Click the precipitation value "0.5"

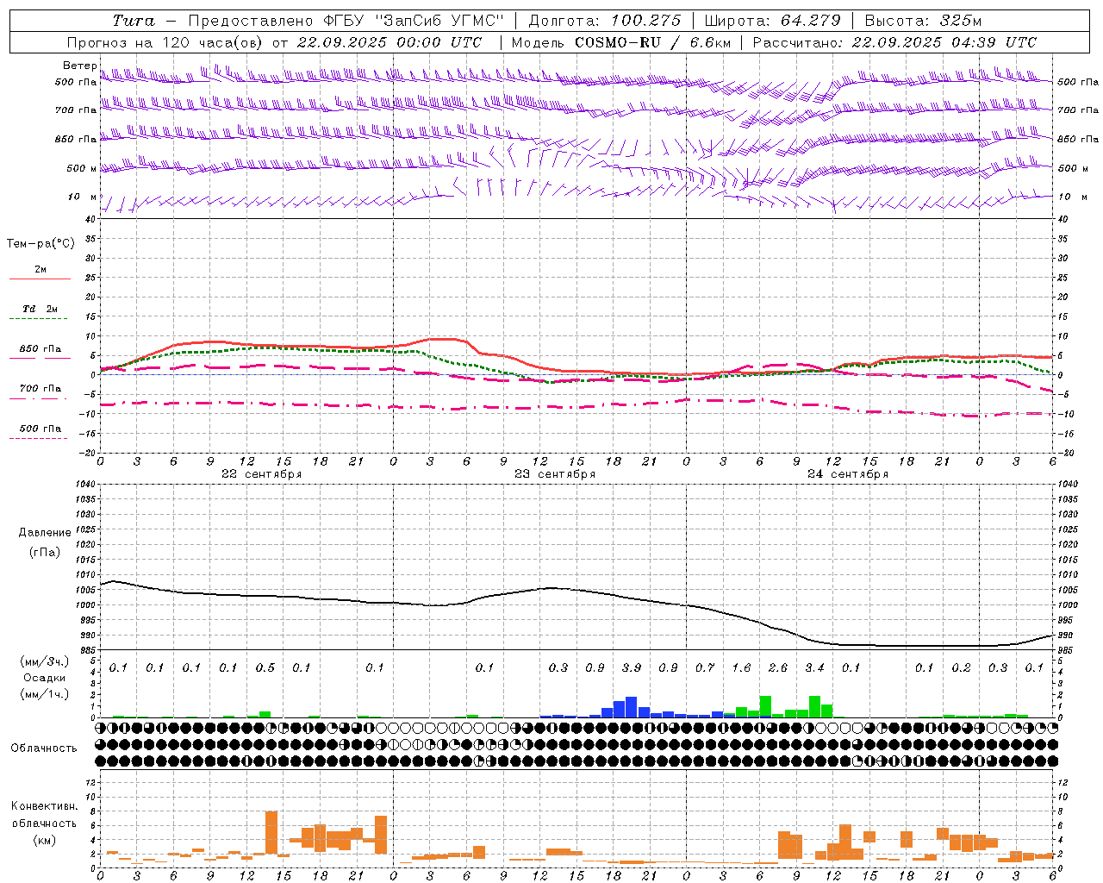click(x=265, y=668)
